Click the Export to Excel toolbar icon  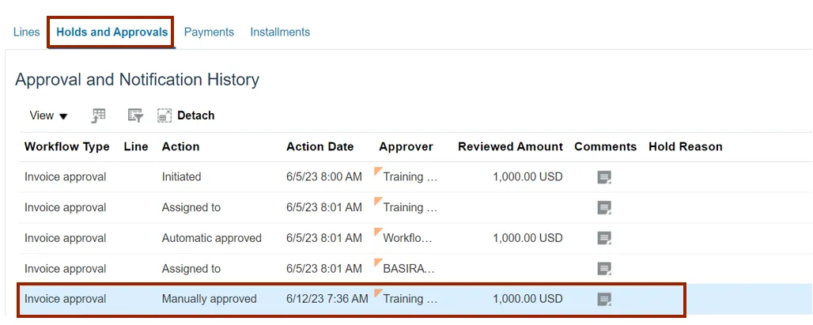click(x=99, y=115)
